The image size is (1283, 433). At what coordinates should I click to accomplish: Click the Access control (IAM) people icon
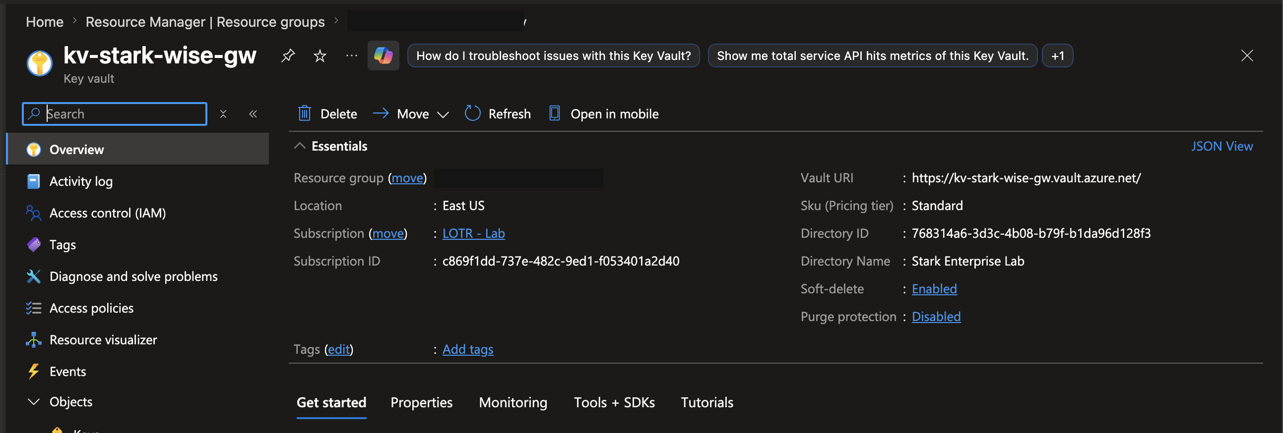click(33, 213)
